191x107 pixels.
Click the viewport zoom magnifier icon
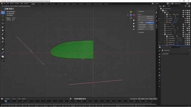tap(134, 21)
